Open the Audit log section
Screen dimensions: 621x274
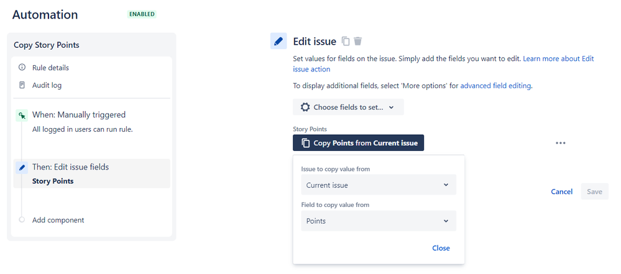(47, 85)
